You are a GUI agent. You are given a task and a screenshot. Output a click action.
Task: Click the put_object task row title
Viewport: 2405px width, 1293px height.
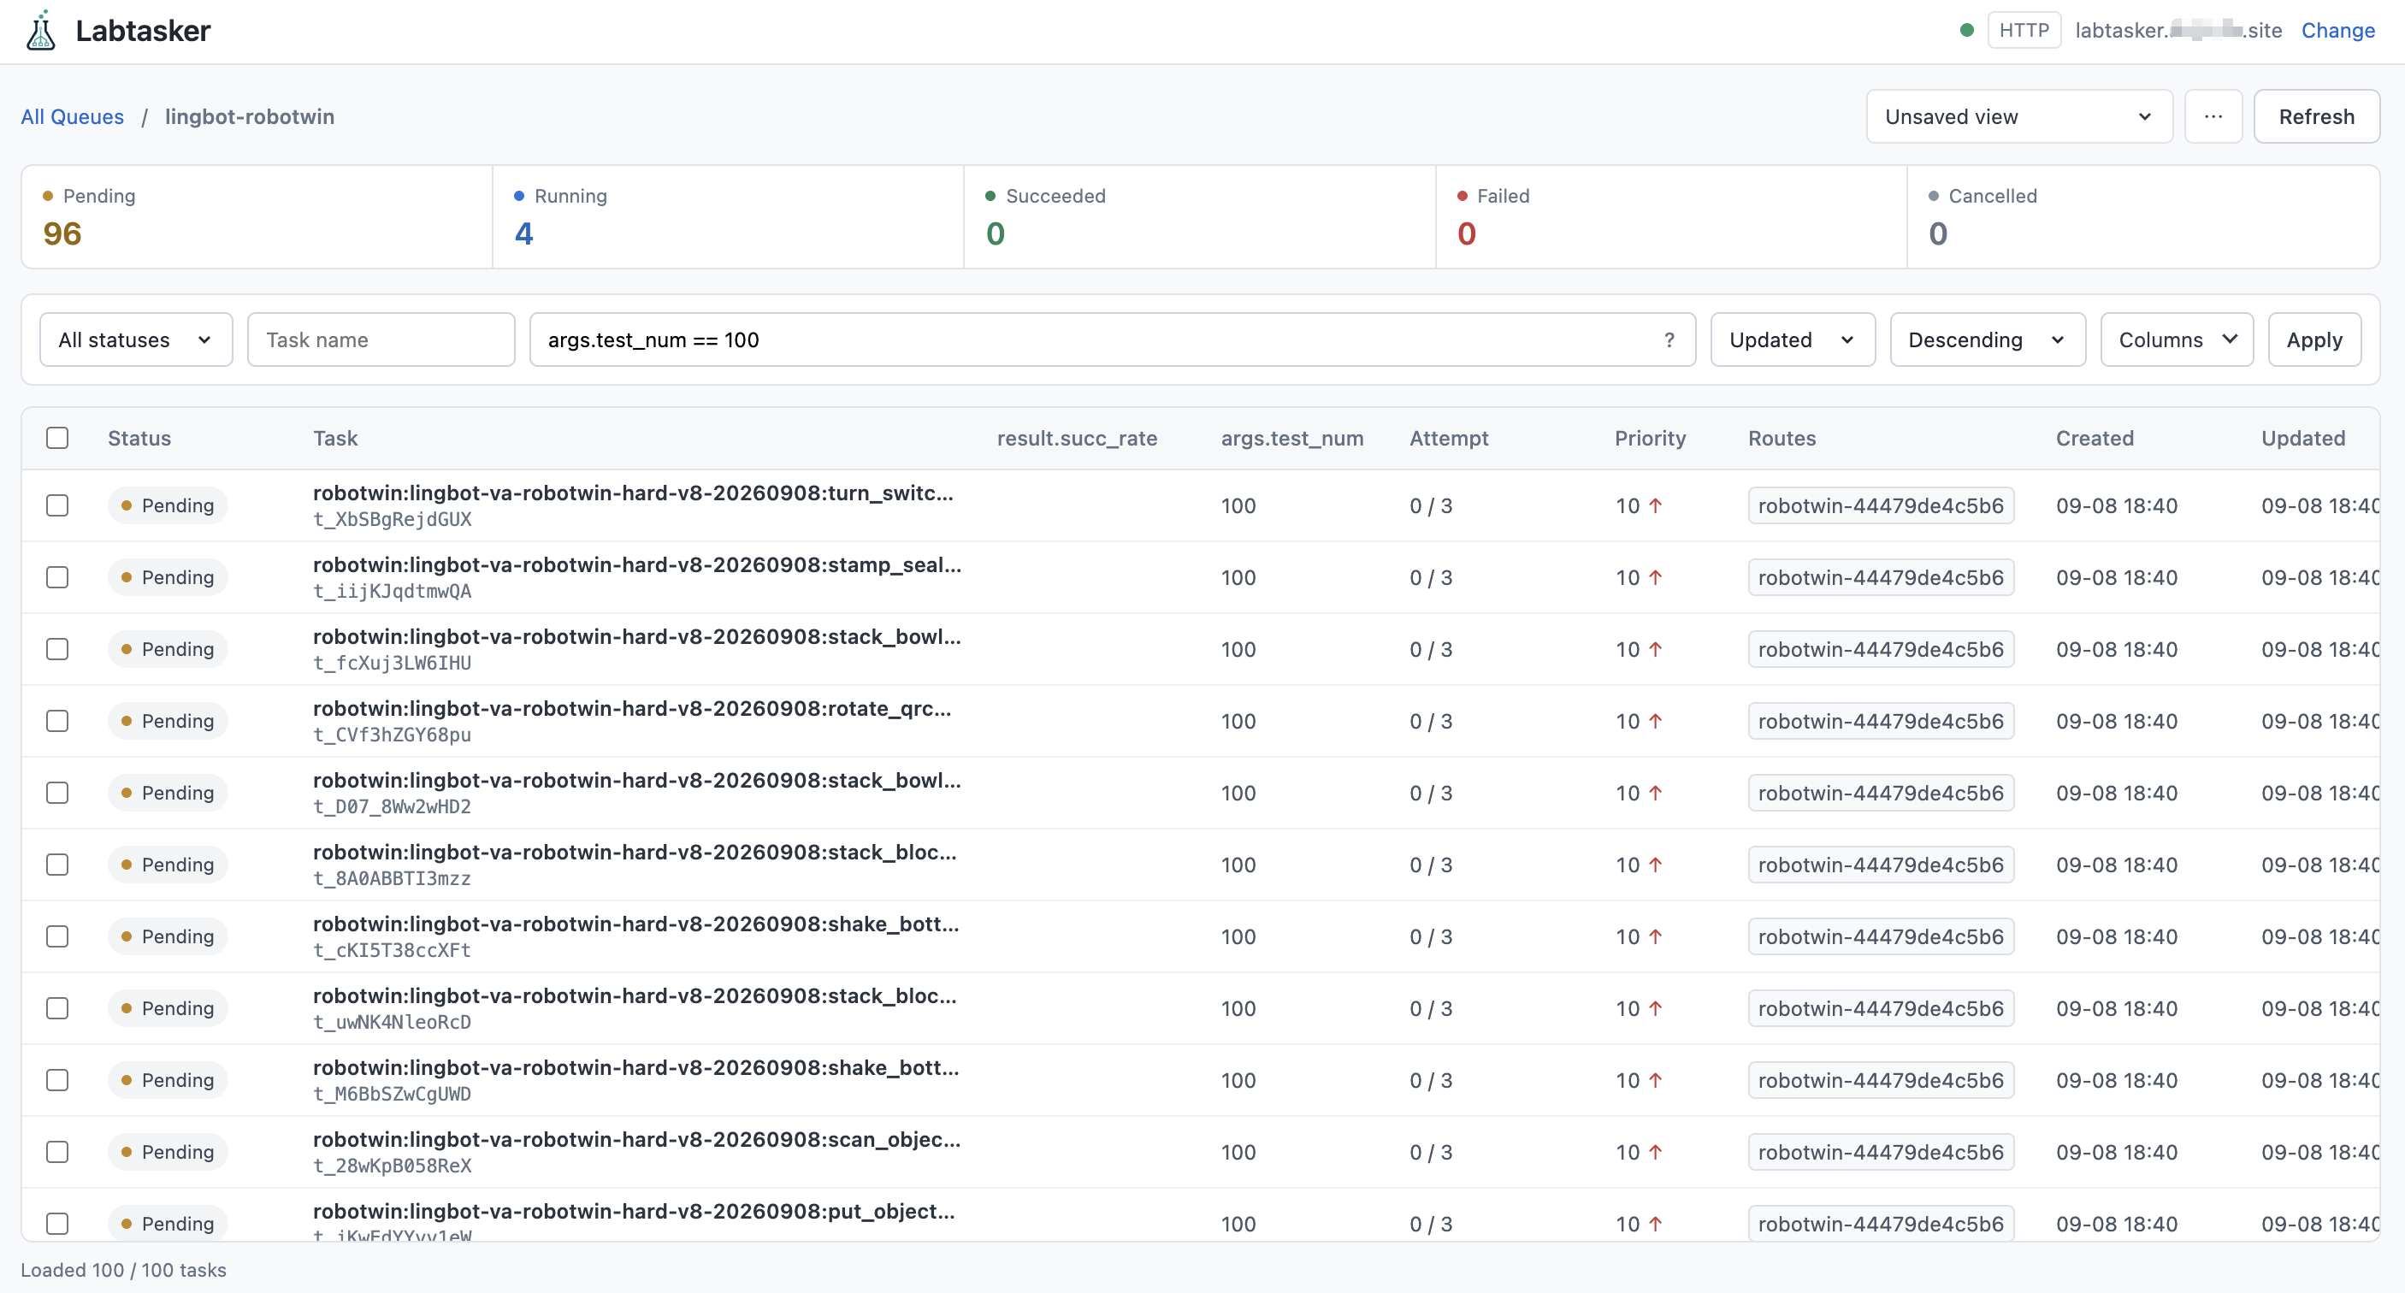click(634, 1211)
